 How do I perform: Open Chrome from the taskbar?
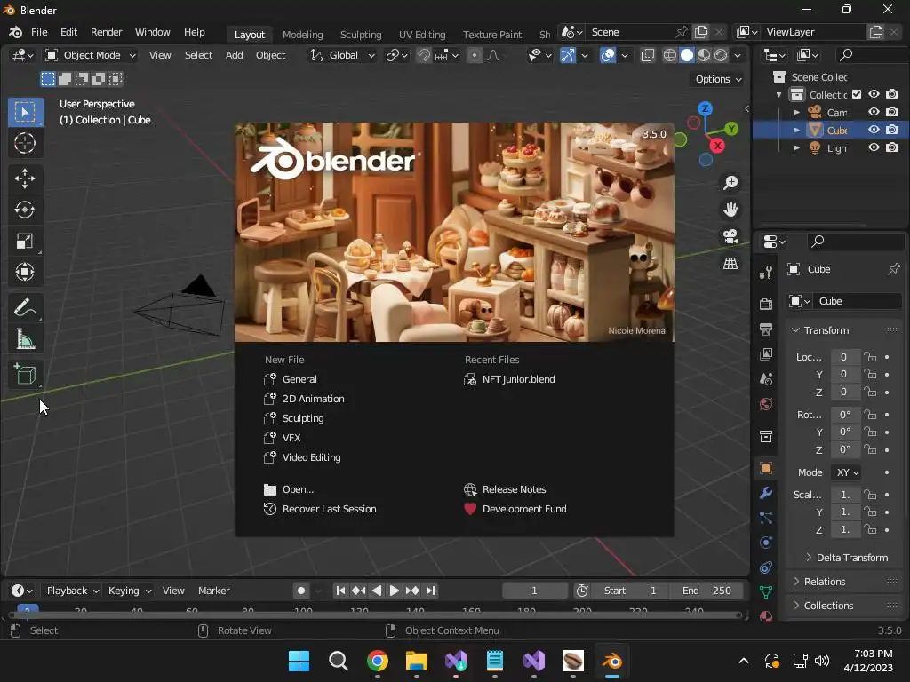(x=377, y=661)
